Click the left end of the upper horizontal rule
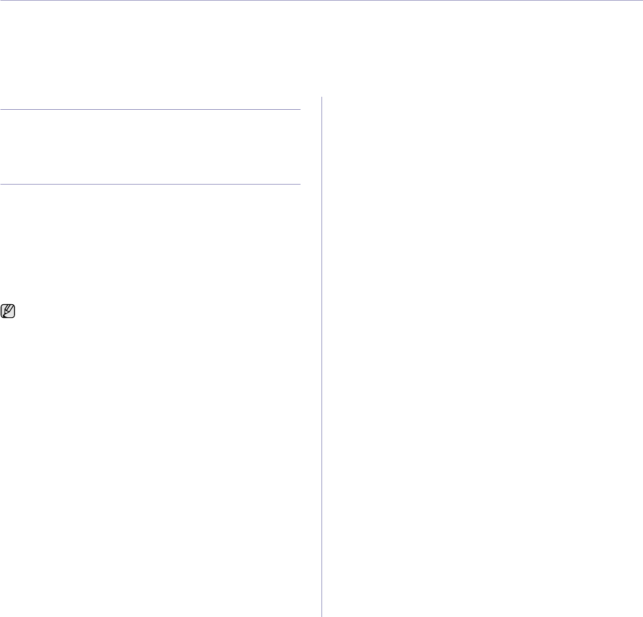This screenshot has height=617, width=643. (2, 110)
